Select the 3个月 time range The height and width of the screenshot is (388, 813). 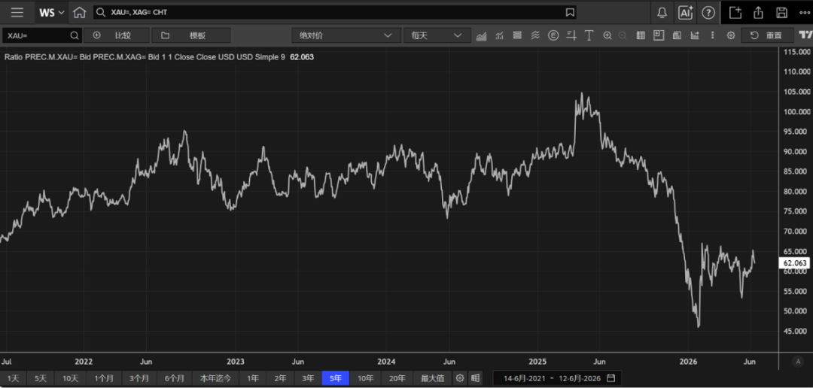[x=139, y=378]
